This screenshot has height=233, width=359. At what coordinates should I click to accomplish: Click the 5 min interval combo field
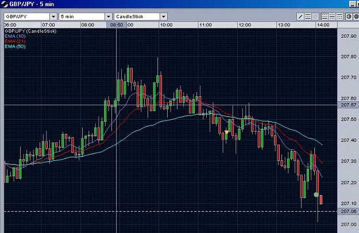[82, 17]
